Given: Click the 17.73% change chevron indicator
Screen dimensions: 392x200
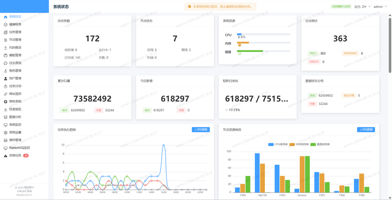Looking at the screenshot, I should coord(226,110).
